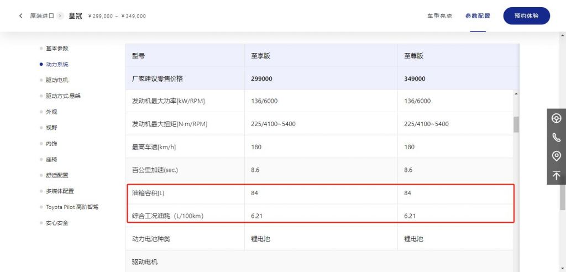Click 发动机最大扭矩[N·m/RPM] label
The width and height of the screenshot is (566, 272).
[x=170, y=124]
